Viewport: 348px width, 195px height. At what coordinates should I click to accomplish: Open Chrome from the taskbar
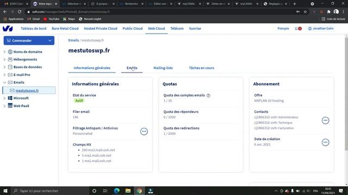(x=139, y=191)
